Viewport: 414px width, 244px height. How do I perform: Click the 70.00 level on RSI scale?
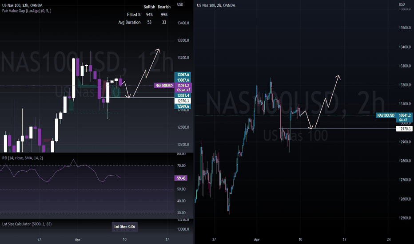181,165
